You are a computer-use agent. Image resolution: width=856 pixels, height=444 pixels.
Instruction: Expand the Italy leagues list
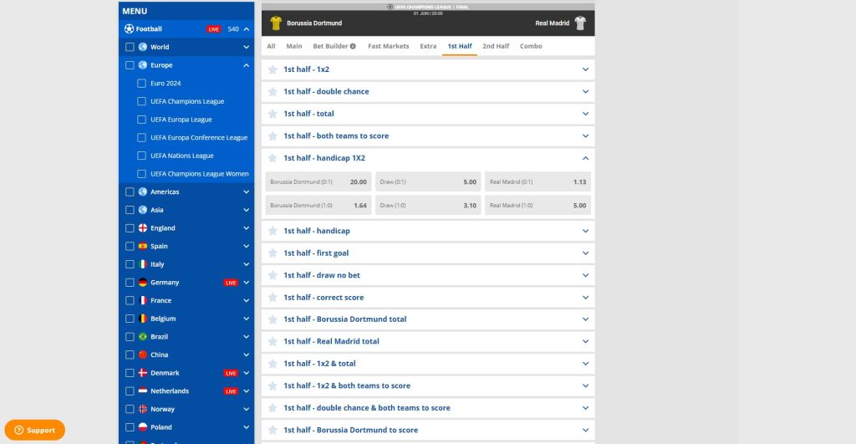(247, 264)
